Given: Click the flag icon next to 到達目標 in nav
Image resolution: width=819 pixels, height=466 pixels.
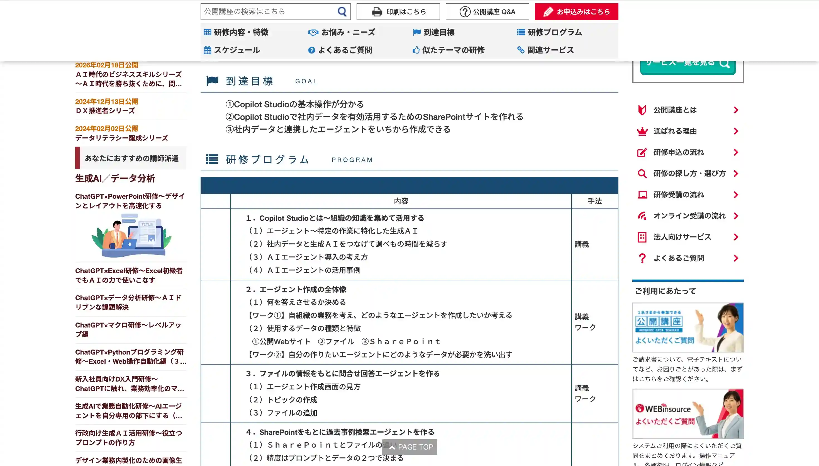Looking at the screenshot, I should (416, 32).
